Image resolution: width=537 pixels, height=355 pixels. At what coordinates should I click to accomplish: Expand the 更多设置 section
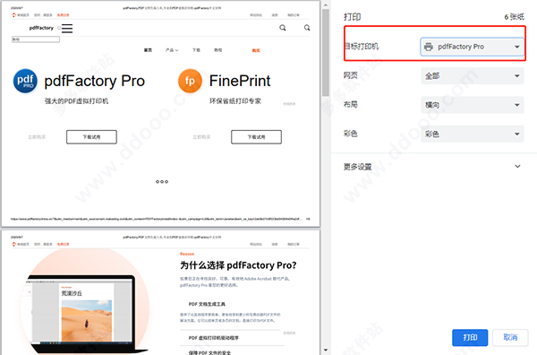[432, 167]
